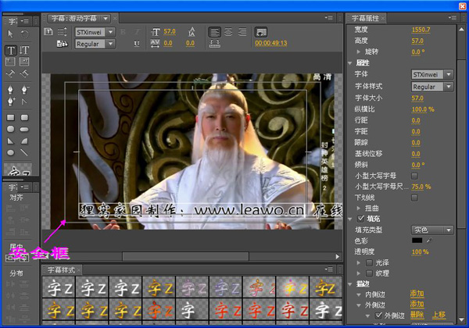The height and width of the screenshot is (328, 469).
Task: Toggle the 下划线 checkbox
Action: pos(414,198)
